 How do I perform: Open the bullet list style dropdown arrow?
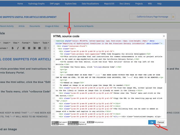click(x=48, y=48)
